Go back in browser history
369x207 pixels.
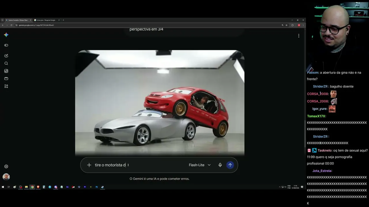[3, 25]
